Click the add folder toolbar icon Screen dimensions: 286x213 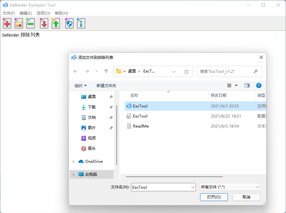point(19,23)
